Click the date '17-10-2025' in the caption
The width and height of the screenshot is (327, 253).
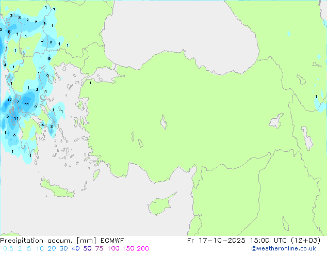pyautogui.click(x=222, y=241)
